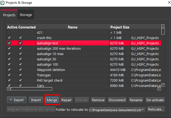Select the Projects tab
This screenshot has width=171, height=118.
coord(9,15)
